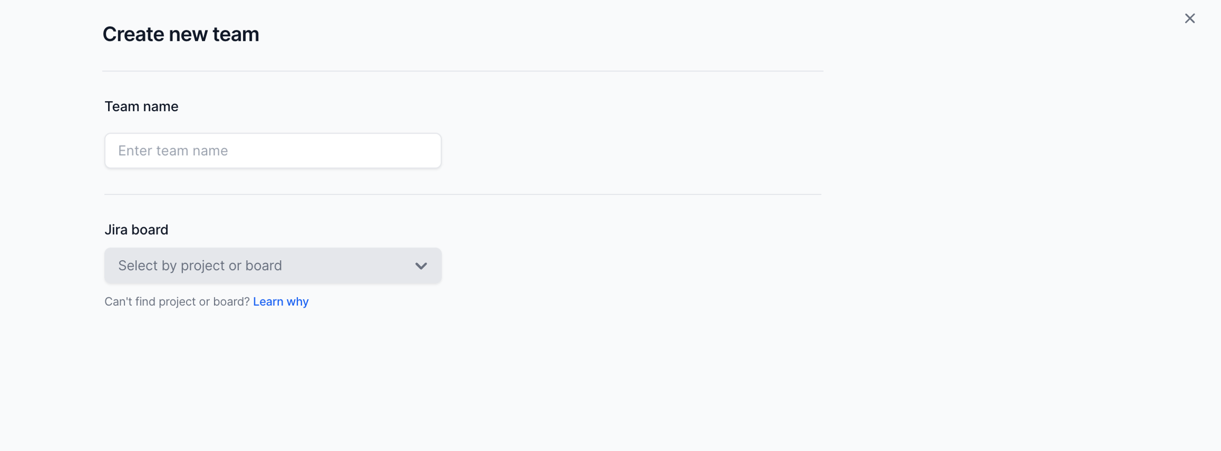Click the divider above the Jira board section
The height and width of the screenshot is (451, 1221).
(x=463, y=194)
